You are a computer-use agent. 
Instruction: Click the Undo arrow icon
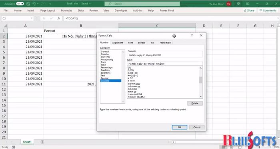[34, 4]
